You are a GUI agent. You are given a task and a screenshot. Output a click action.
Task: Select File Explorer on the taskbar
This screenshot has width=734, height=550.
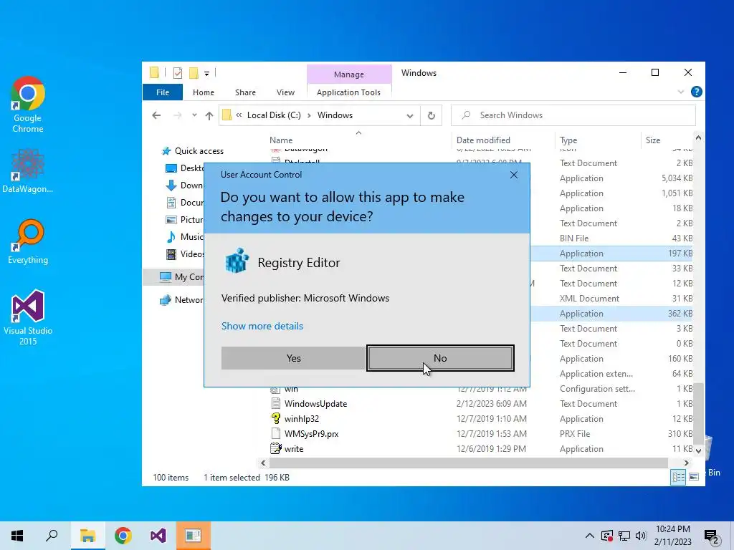click(x=87, y=536)
